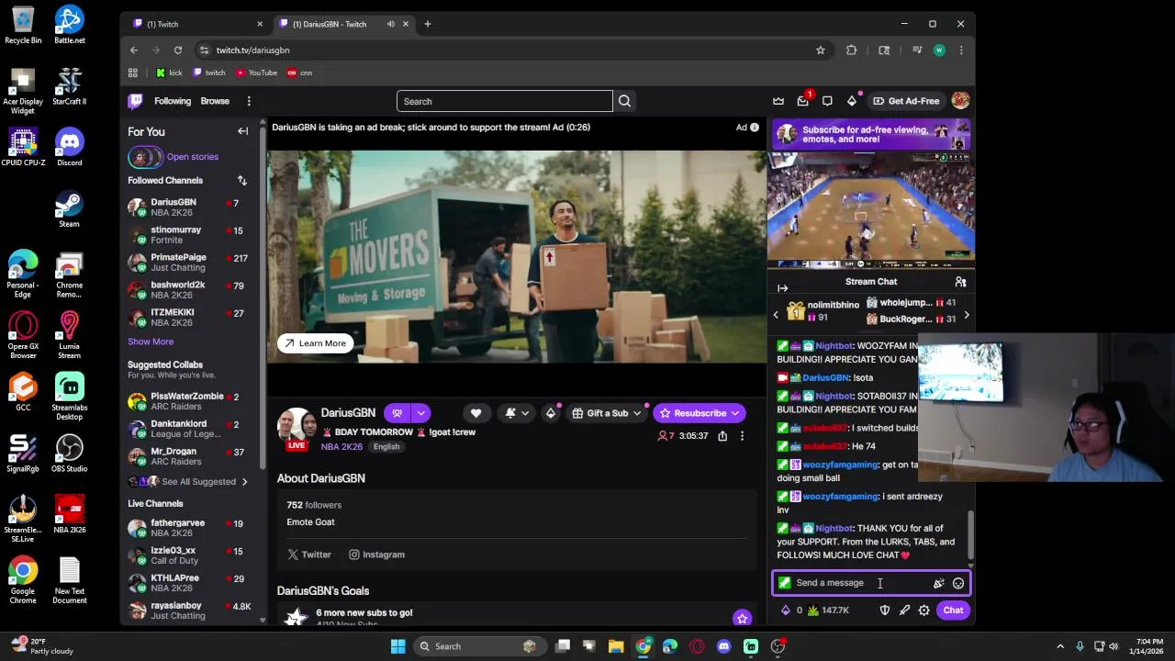Open the chat settings gear
1175x661 pixels.
pos(924,611)
